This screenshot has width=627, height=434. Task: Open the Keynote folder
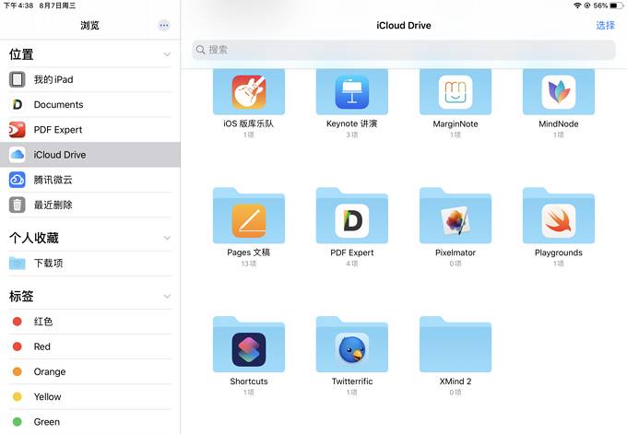(352, 92)
